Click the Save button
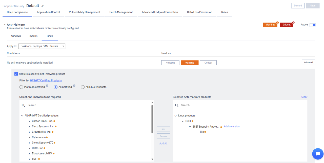Screen dimensions: 324x163 pos(313,6)
